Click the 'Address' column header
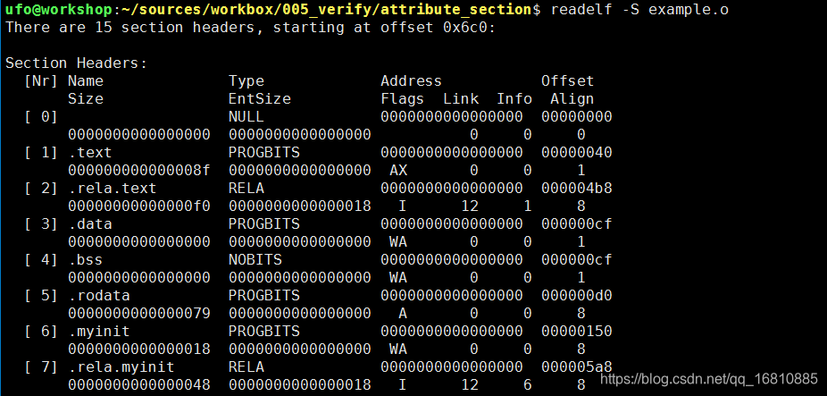The height and width of the screenshot is (396, 827). pos(411,81)
